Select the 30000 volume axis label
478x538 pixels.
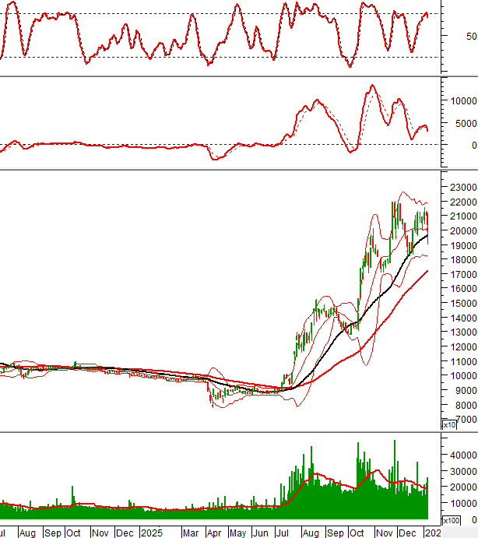pos(462,471)
